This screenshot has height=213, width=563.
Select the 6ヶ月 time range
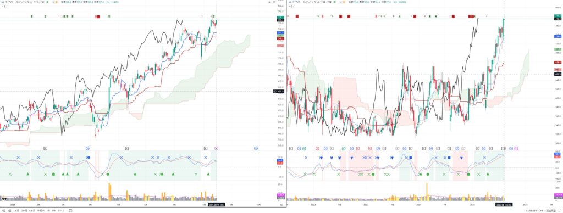pos(32,210)
